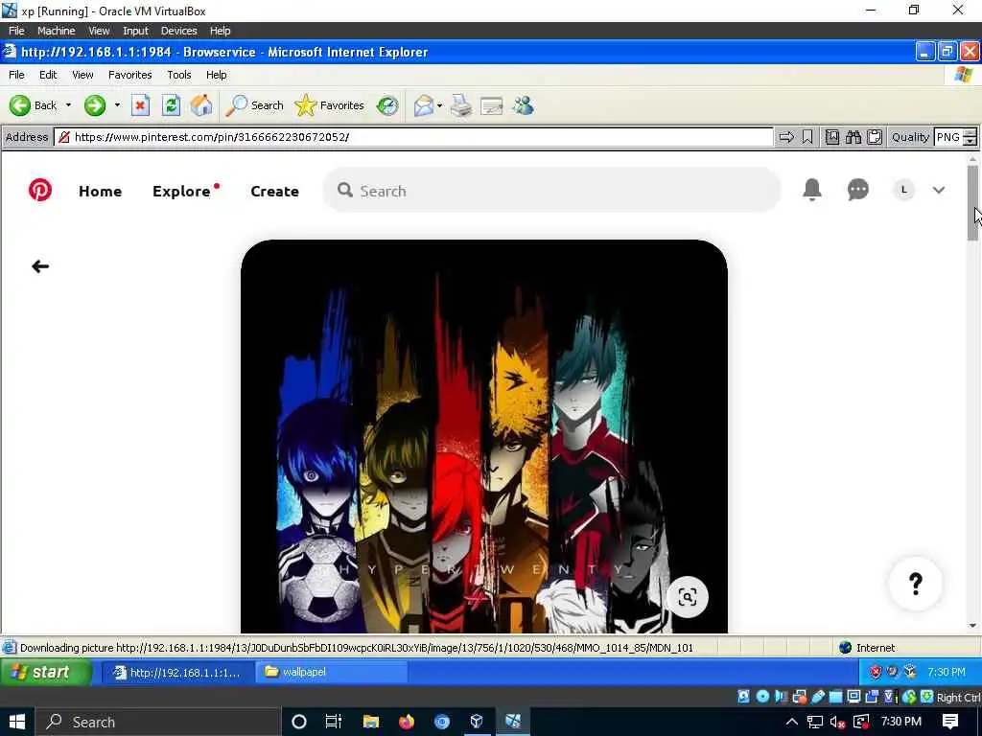Open Pinterest Create
The height and width of the screenshot is (736, 982).
click(x=274, y=191)
